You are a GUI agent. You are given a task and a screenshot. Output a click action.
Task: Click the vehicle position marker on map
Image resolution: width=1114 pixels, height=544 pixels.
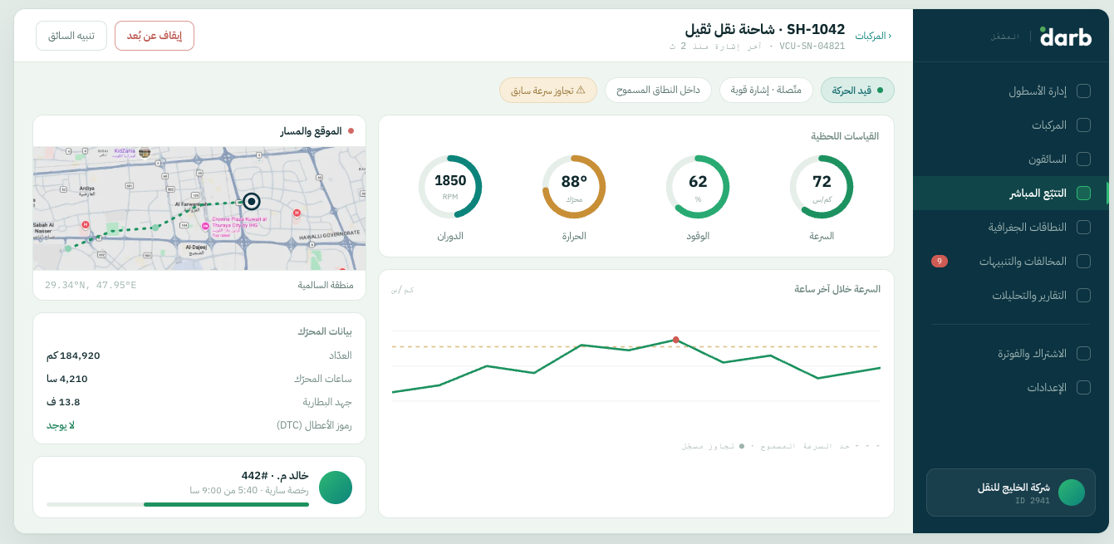coord(252,201)
